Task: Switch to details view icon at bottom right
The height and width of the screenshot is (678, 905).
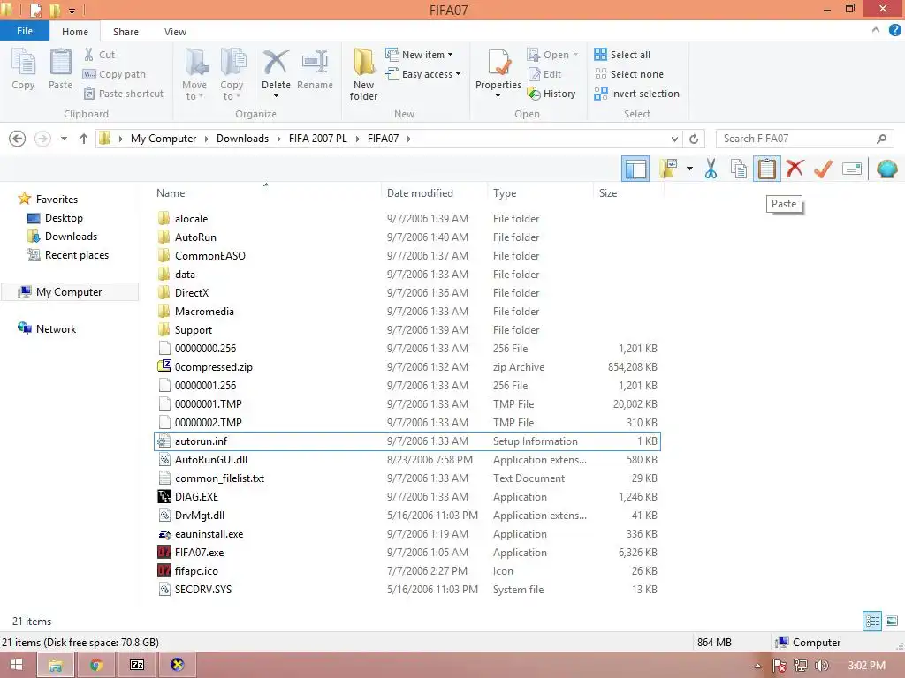Action: [872, 621]
